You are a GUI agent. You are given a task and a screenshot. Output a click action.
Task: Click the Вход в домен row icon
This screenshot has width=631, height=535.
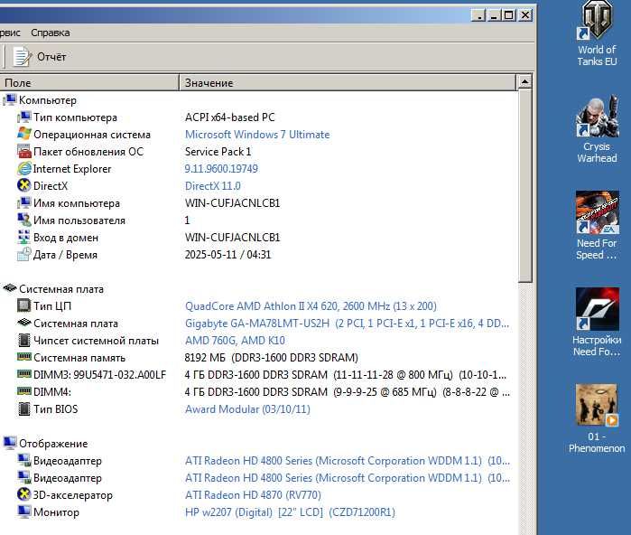tap(24, 238)
